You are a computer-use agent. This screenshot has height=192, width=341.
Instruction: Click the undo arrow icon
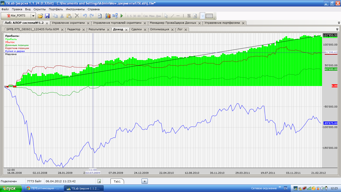(x=85, y=16)
